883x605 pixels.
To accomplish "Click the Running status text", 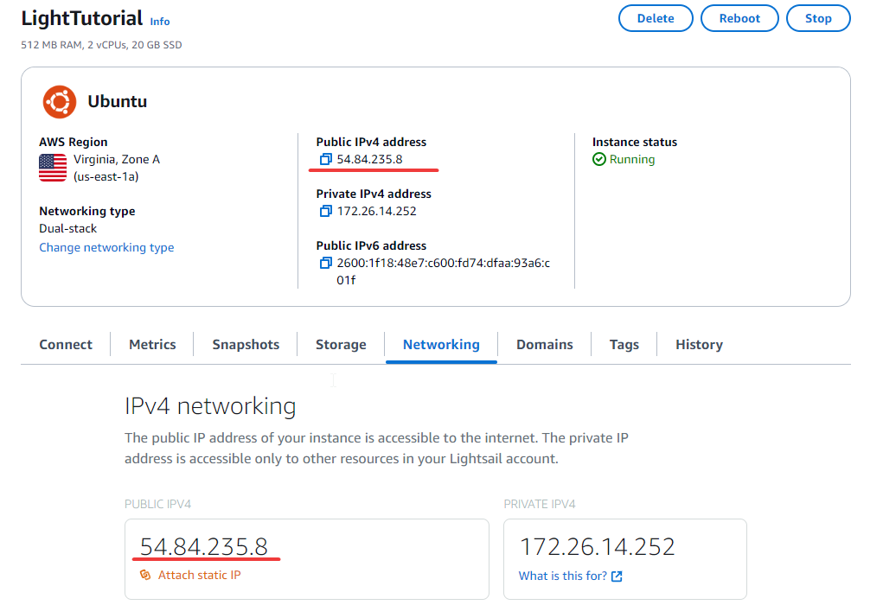I will [x=632, y=159].
